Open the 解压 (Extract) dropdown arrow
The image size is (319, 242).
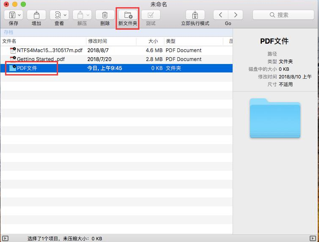88,15
